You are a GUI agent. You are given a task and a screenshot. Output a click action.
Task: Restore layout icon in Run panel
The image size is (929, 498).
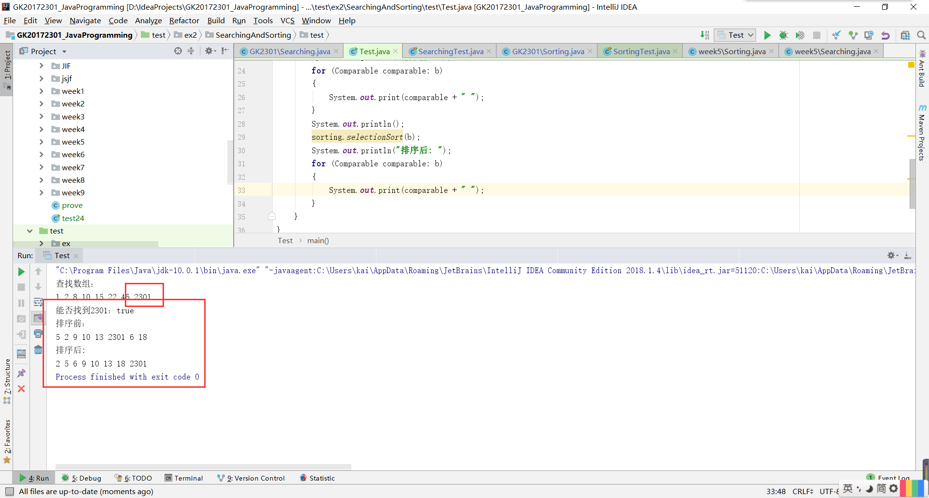click(21, 353)
